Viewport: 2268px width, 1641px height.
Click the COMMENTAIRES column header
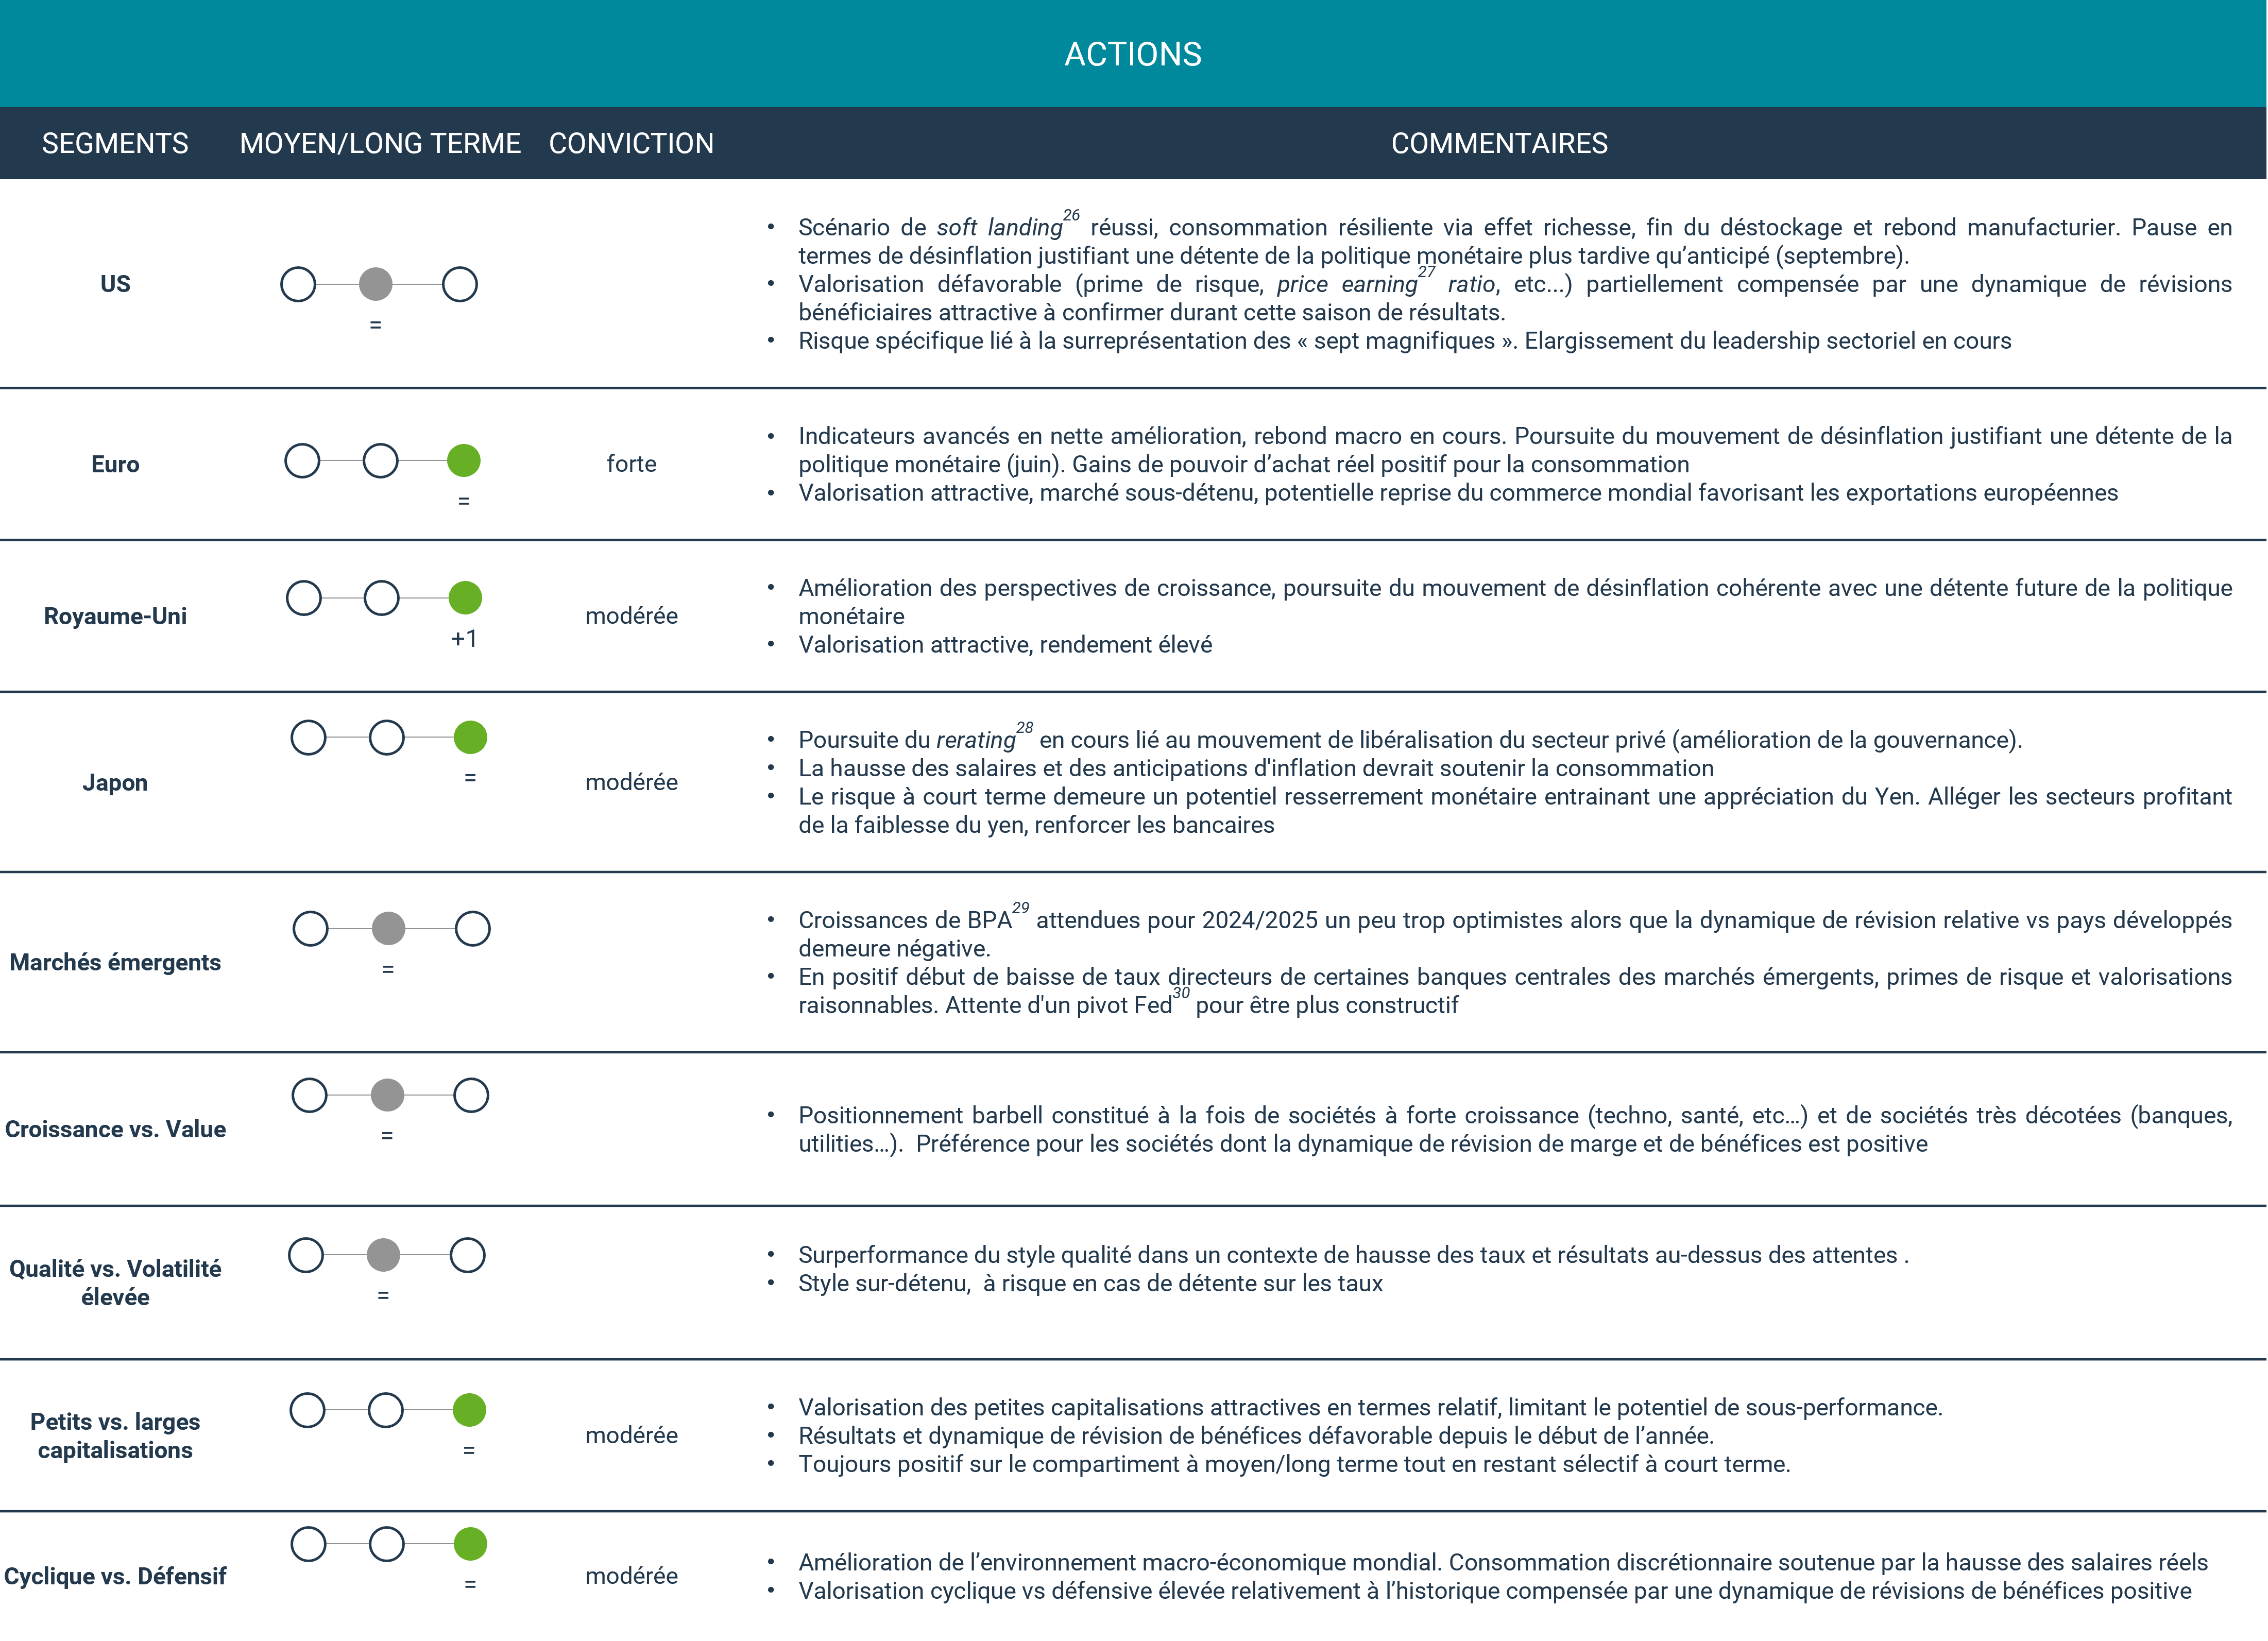[x=1499, y=143]
